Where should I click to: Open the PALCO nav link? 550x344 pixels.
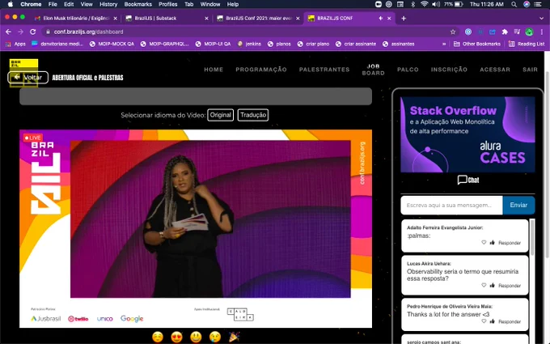click(408, 70)
